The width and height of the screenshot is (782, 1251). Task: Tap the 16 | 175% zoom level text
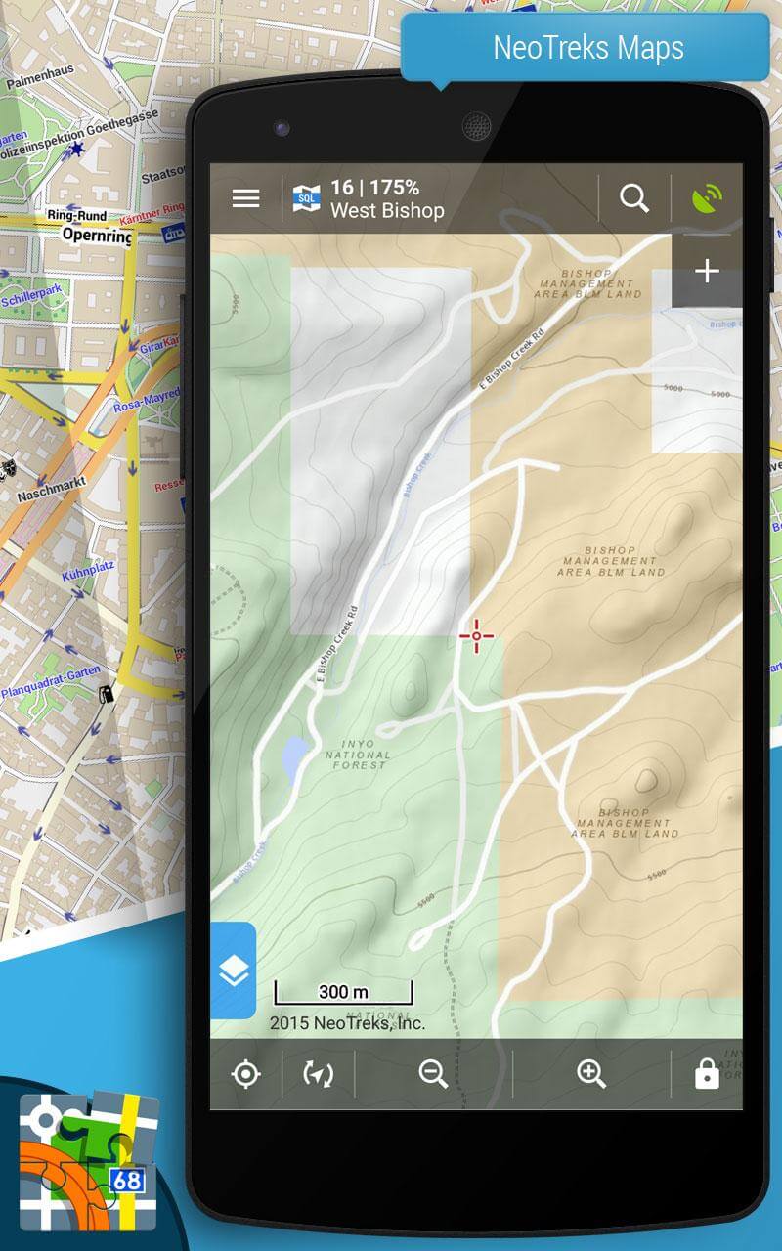click(x=374, y=187)
